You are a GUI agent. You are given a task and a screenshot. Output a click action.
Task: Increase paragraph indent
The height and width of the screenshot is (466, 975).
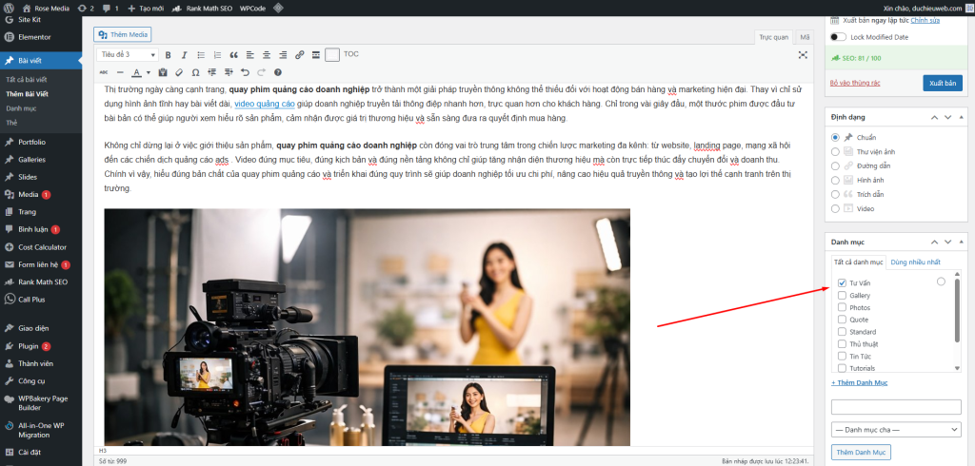point(229,72)
